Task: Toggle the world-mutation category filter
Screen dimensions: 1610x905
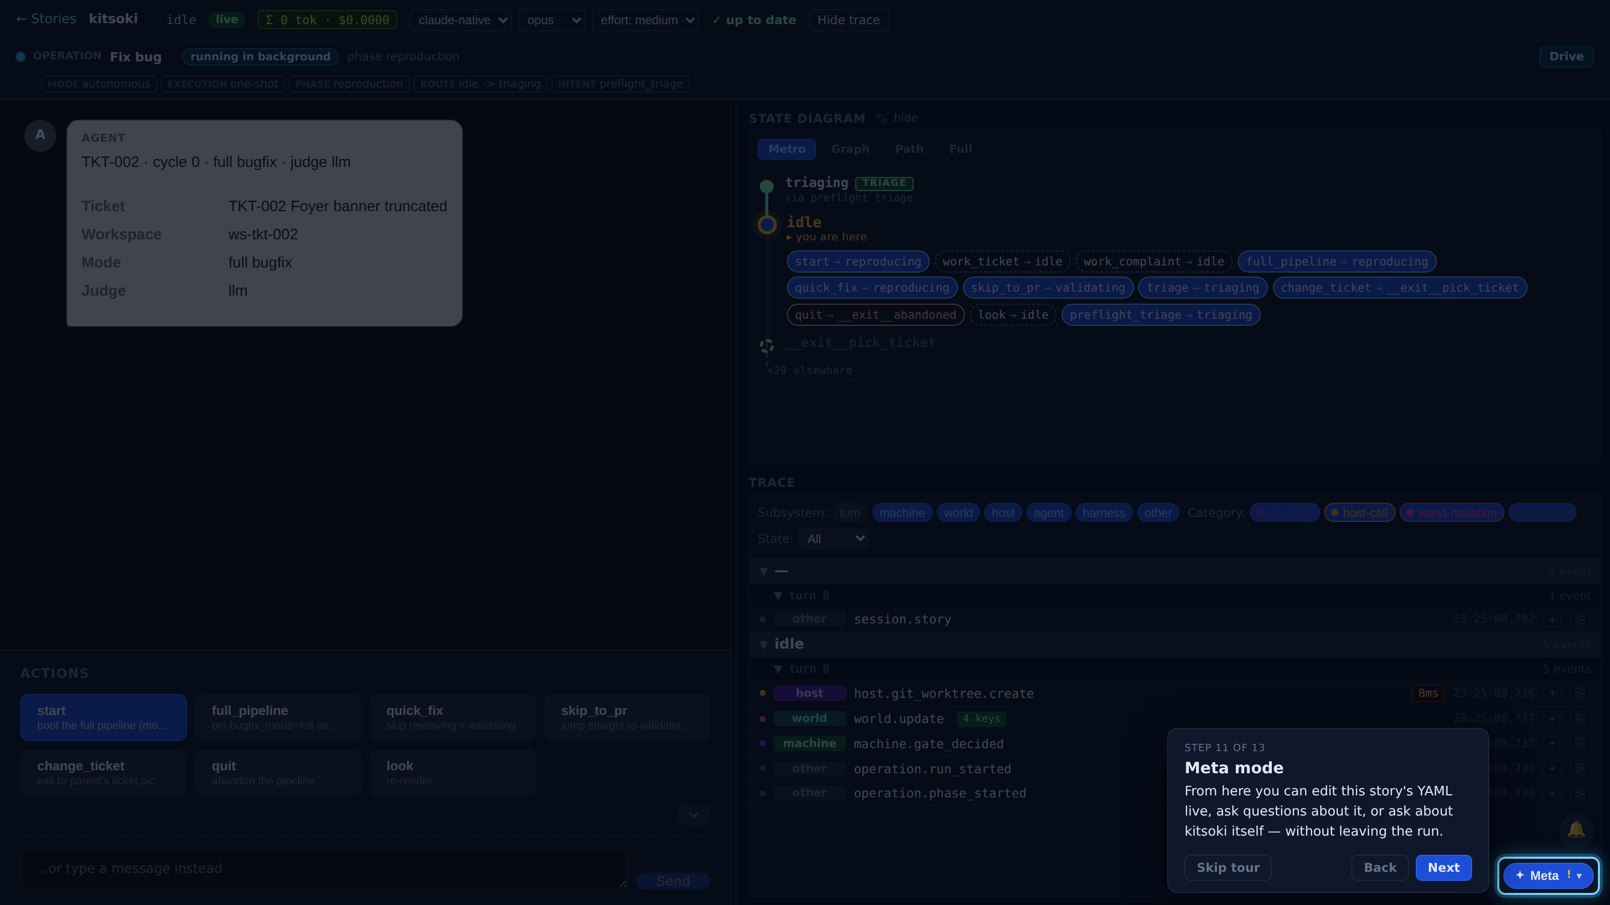Action: (1451, 513)
